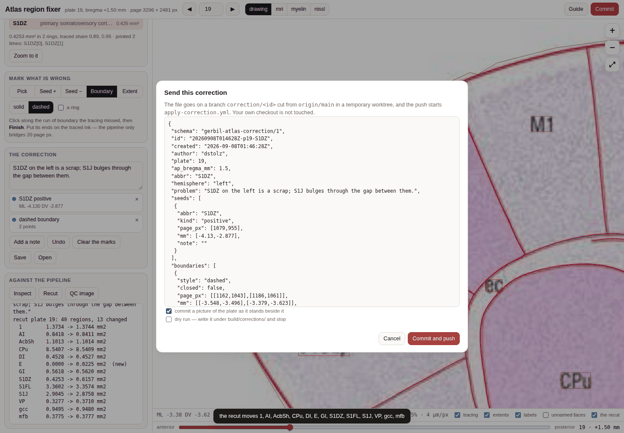
Task: Undo the last mark
Action: point(58,242)
